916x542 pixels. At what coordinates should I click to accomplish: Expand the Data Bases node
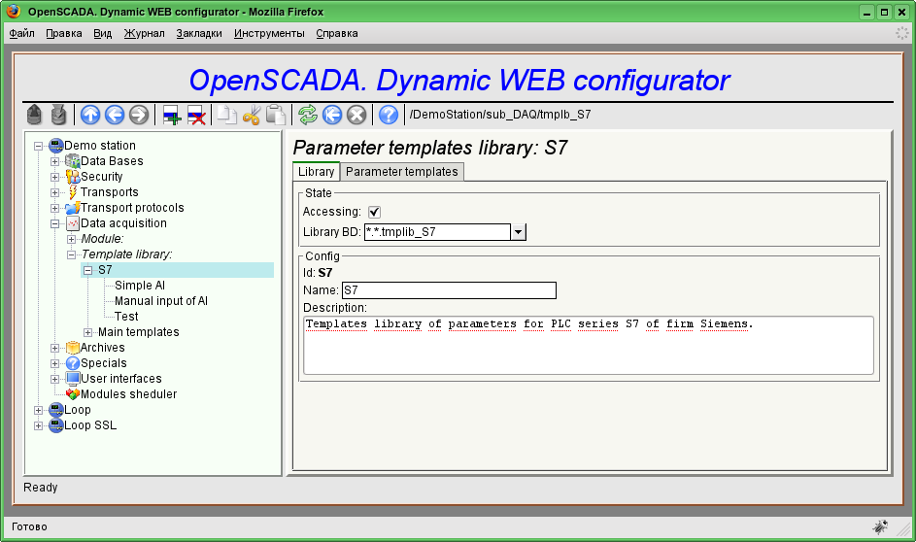[x=55, y=161]
